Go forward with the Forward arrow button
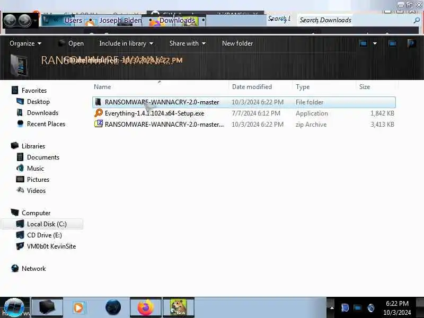The height and width of the screenshot is (318, 424). coord(25,21)
